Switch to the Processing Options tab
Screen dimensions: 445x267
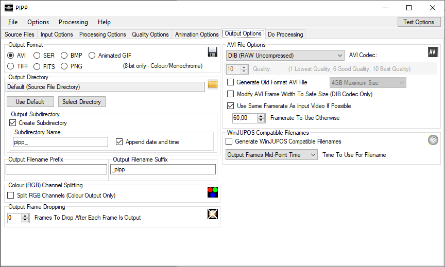click(102, 34)
